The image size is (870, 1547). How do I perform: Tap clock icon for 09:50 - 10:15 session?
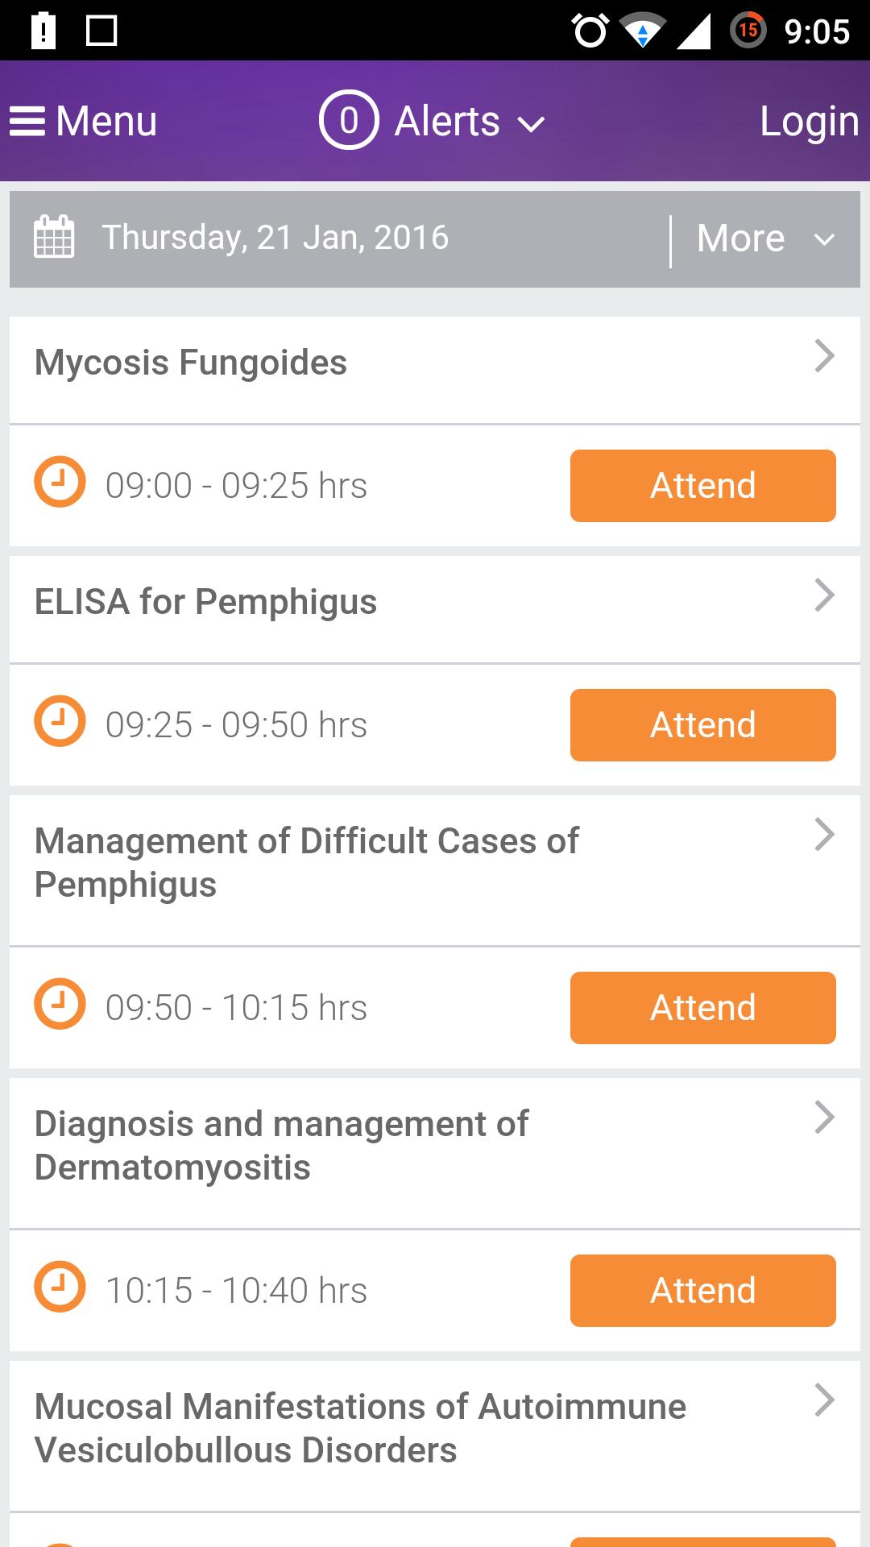[60, 1005]
